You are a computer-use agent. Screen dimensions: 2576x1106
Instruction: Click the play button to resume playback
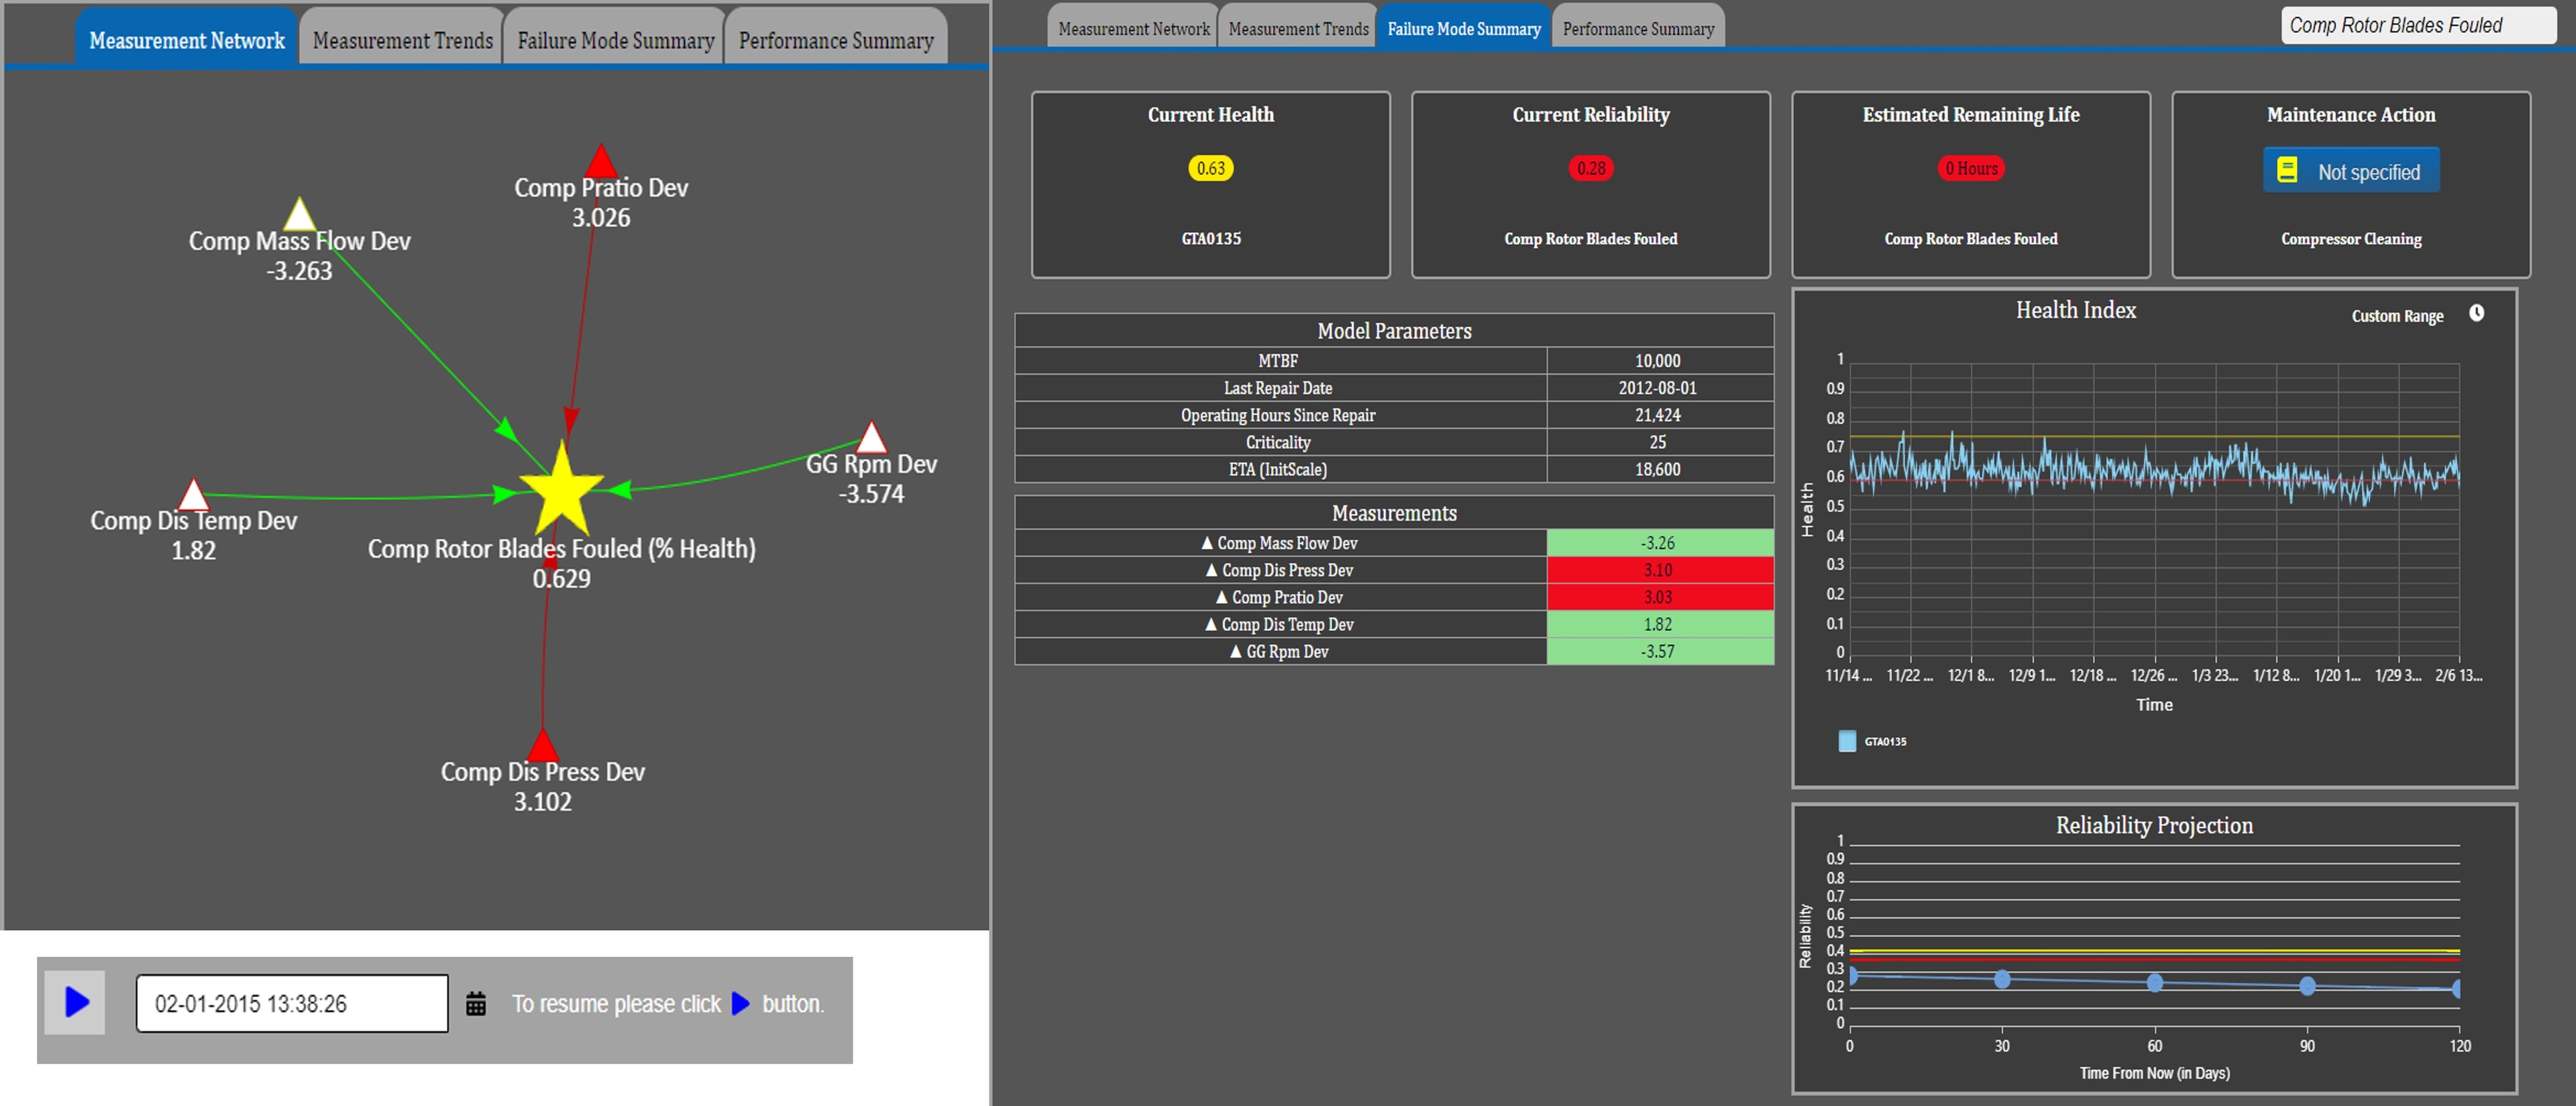[75, 1002]
